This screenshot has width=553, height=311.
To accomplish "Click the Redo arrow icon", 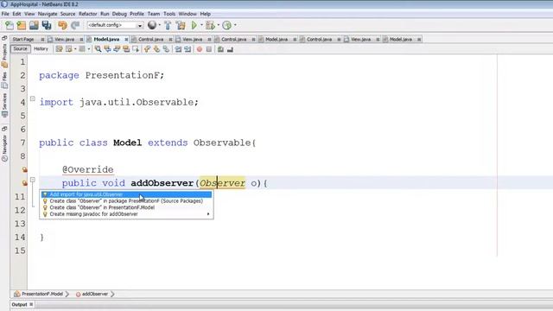I will [x=75, y=25].
